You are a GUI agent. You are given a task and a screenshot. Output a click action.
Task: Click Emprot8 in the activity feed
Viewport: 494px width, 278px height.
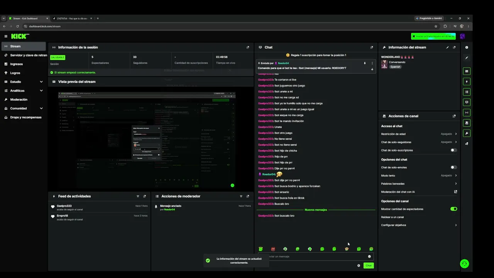click(62, 216)
